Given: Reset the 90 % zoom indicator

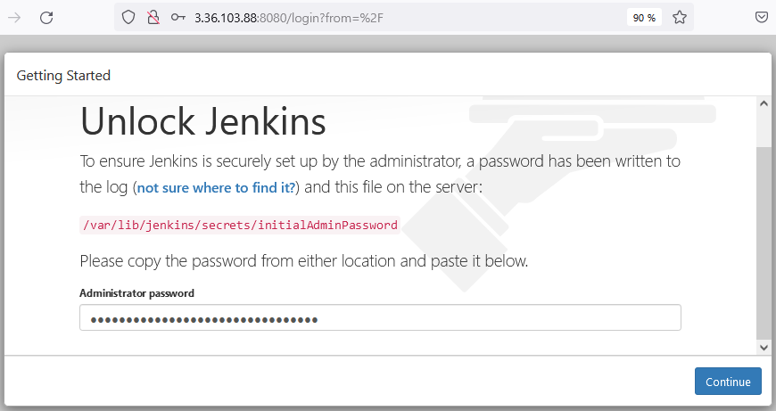Looking at the screenshot, I should pyautogui.click(x=644, y=18).
